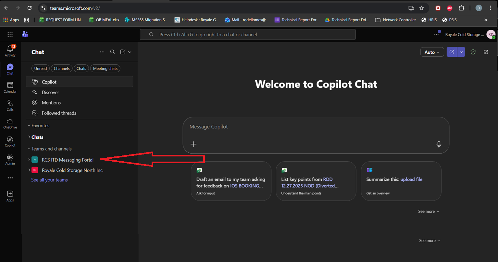Open the Network Controller bookmark folder
Viewport: 498px width, 262px height.
tap(395, 20)
